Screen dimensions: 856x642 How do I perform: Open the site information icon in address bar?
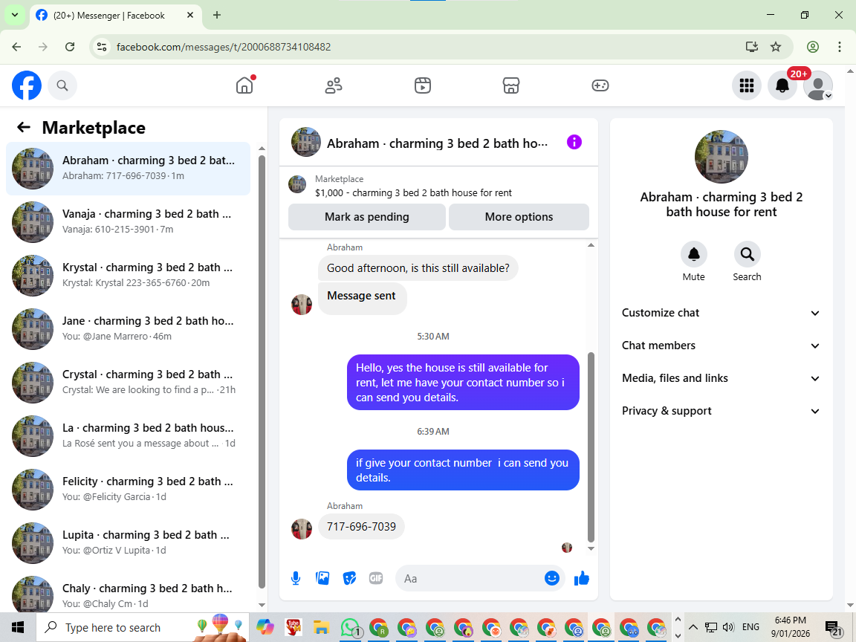tap(102, 47)
